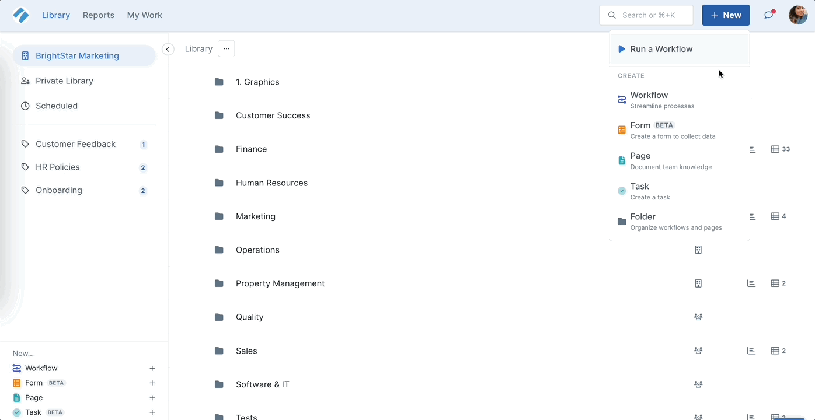The width and height of the screenshot is (815, 420).
Task: Click Task BETA in the sidebar New section
Action: coord(39,412)
